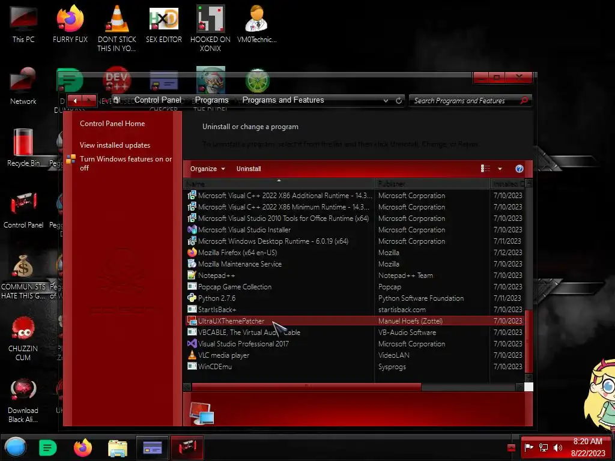The image size is (615, 461).
Task: Click the network tray icon
Action: pyautogui.click(x=543, y=447)
